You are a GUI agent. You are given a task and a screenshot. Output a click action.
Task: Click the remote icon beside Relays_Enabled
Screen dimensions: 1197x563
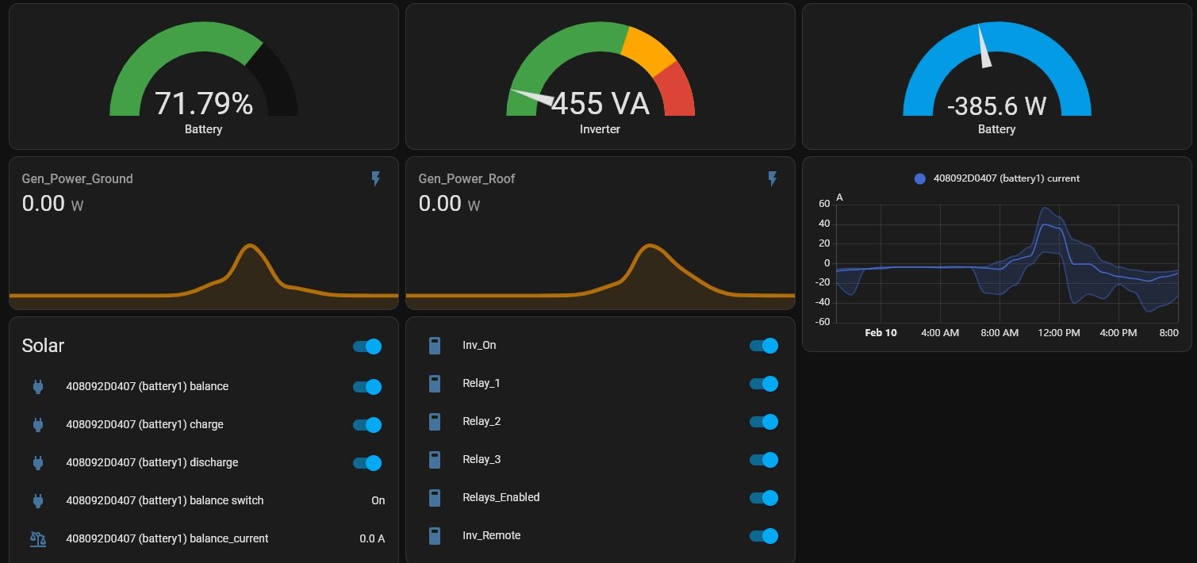coord(434,498)
